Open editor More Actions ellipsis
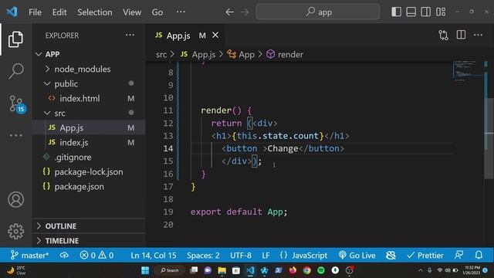 (x=479, y=35)
